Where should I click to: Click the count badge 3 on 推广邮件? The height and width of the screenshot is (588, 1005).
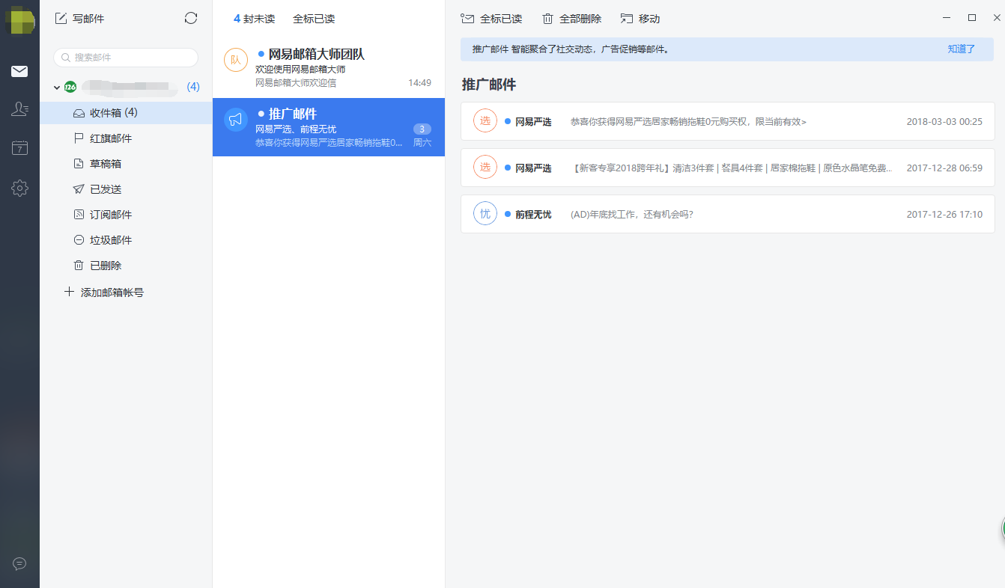tap(422, 129)
